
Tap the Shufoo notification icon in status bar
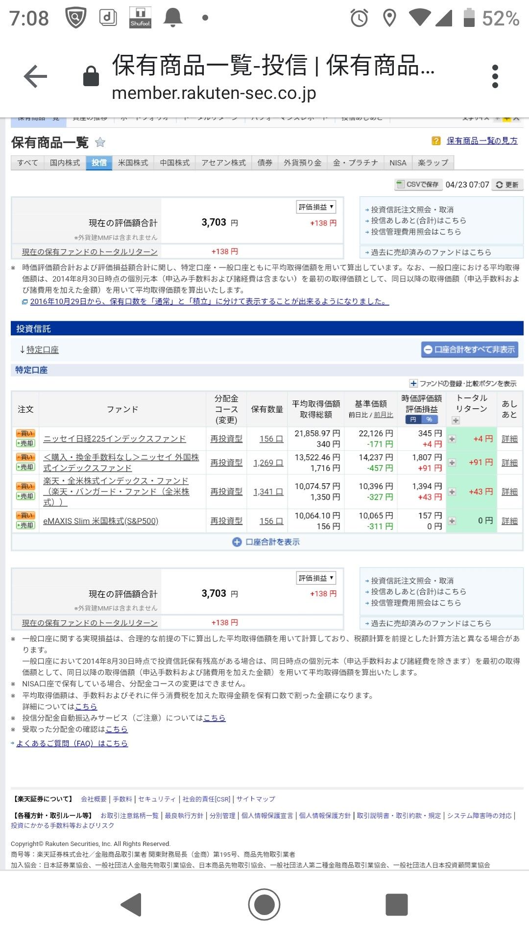[140, 18]
